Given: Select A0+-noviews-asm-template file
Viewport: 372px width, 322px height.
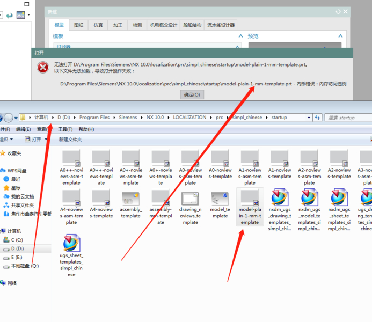Looking at the screenshot, I should point(131,168).
